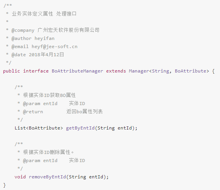Image resolution: width=220 pixels, height=190 pixels.
Task: Click the 'interface' keyword
Action: coord(36,71)
